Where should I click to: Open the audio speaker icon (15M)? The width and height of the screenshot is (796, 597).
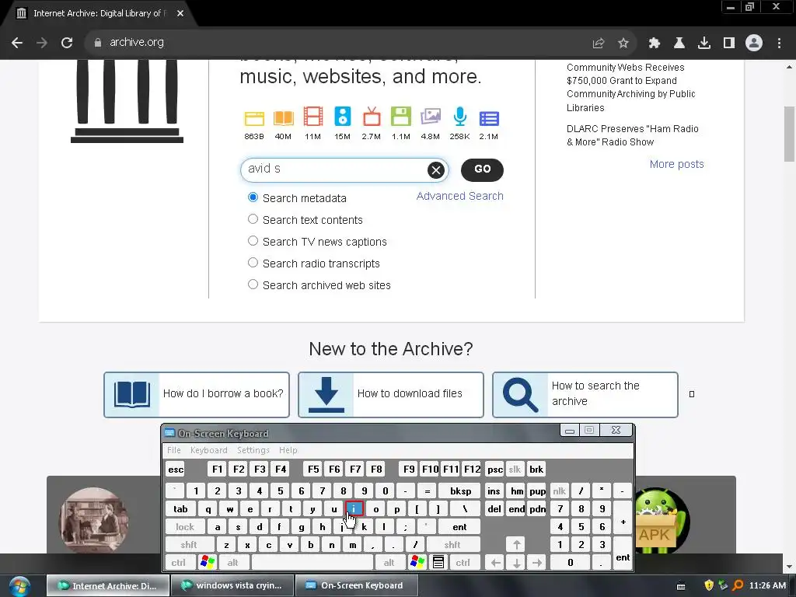342,117
